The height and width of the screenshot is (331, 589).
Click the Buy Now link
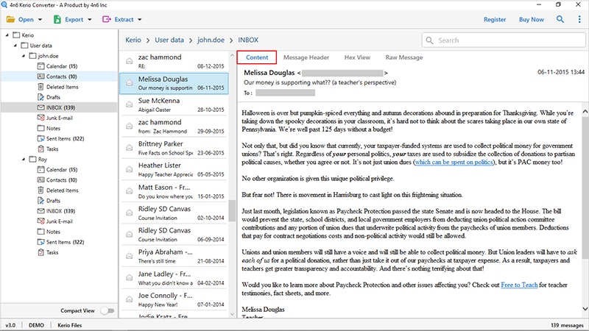click(532, 20)
